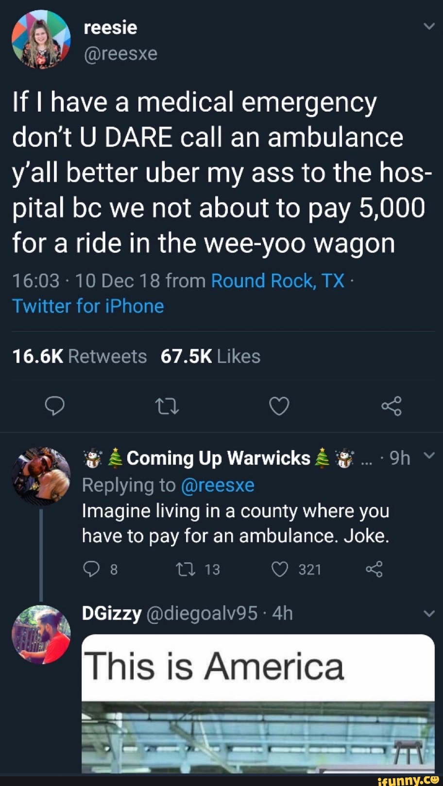
Task: Like reesie's main tweet
Action: 279,406
